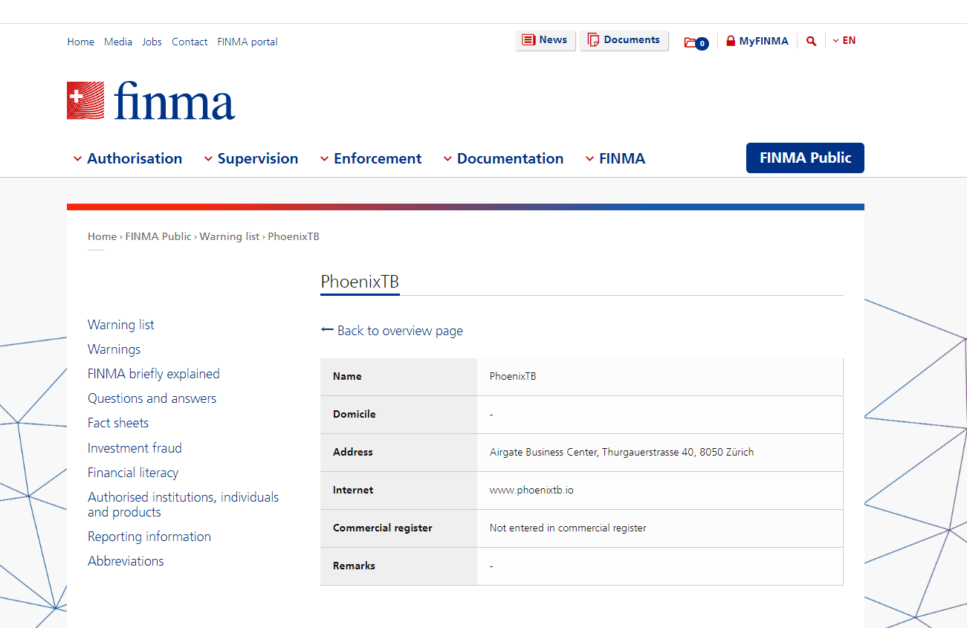Open Fact sheets in the sidebar

click(x=118, y=423)
